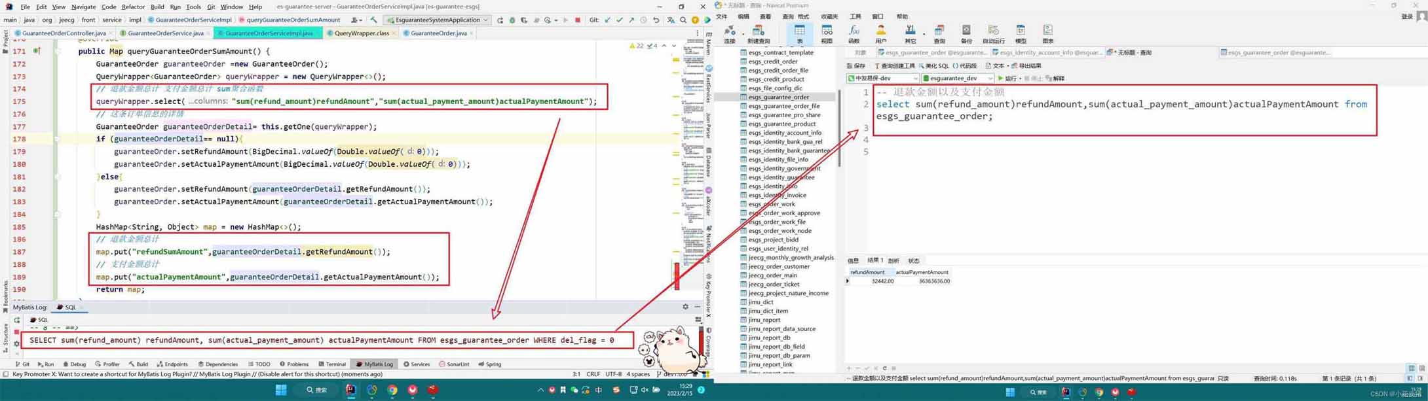1428x401 pixels.
Task: Open the EsguaranteeSystemApplication run configuration dropdown
Action: click(438, 20)
